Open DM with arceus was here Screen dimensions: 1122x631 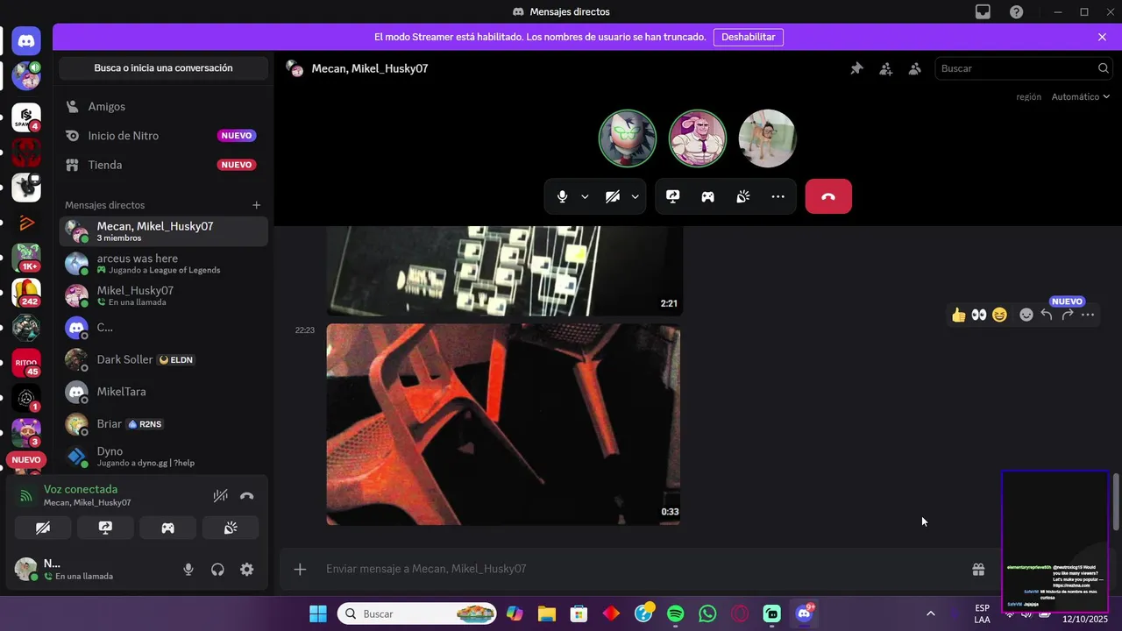(164, 264)
